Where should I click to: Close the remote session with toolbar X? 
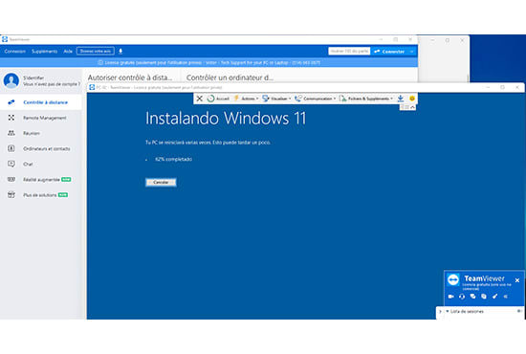tap(199, 99)
